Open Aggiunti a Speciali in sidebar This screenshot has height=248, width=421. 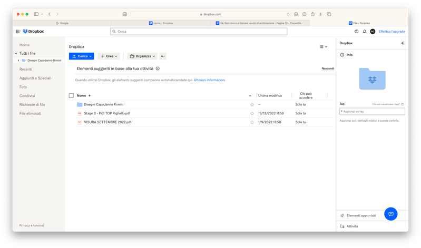pos(35,78)
